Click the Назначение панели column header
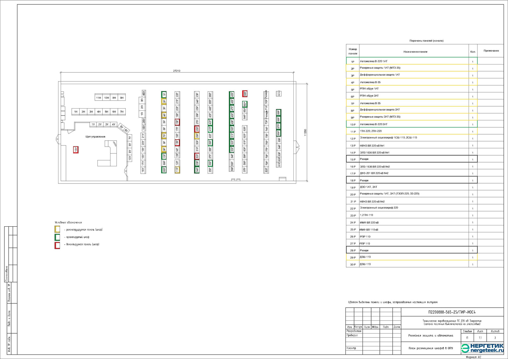Image resolution: width=508 pixels, height=359 pixels. point(415,51)
